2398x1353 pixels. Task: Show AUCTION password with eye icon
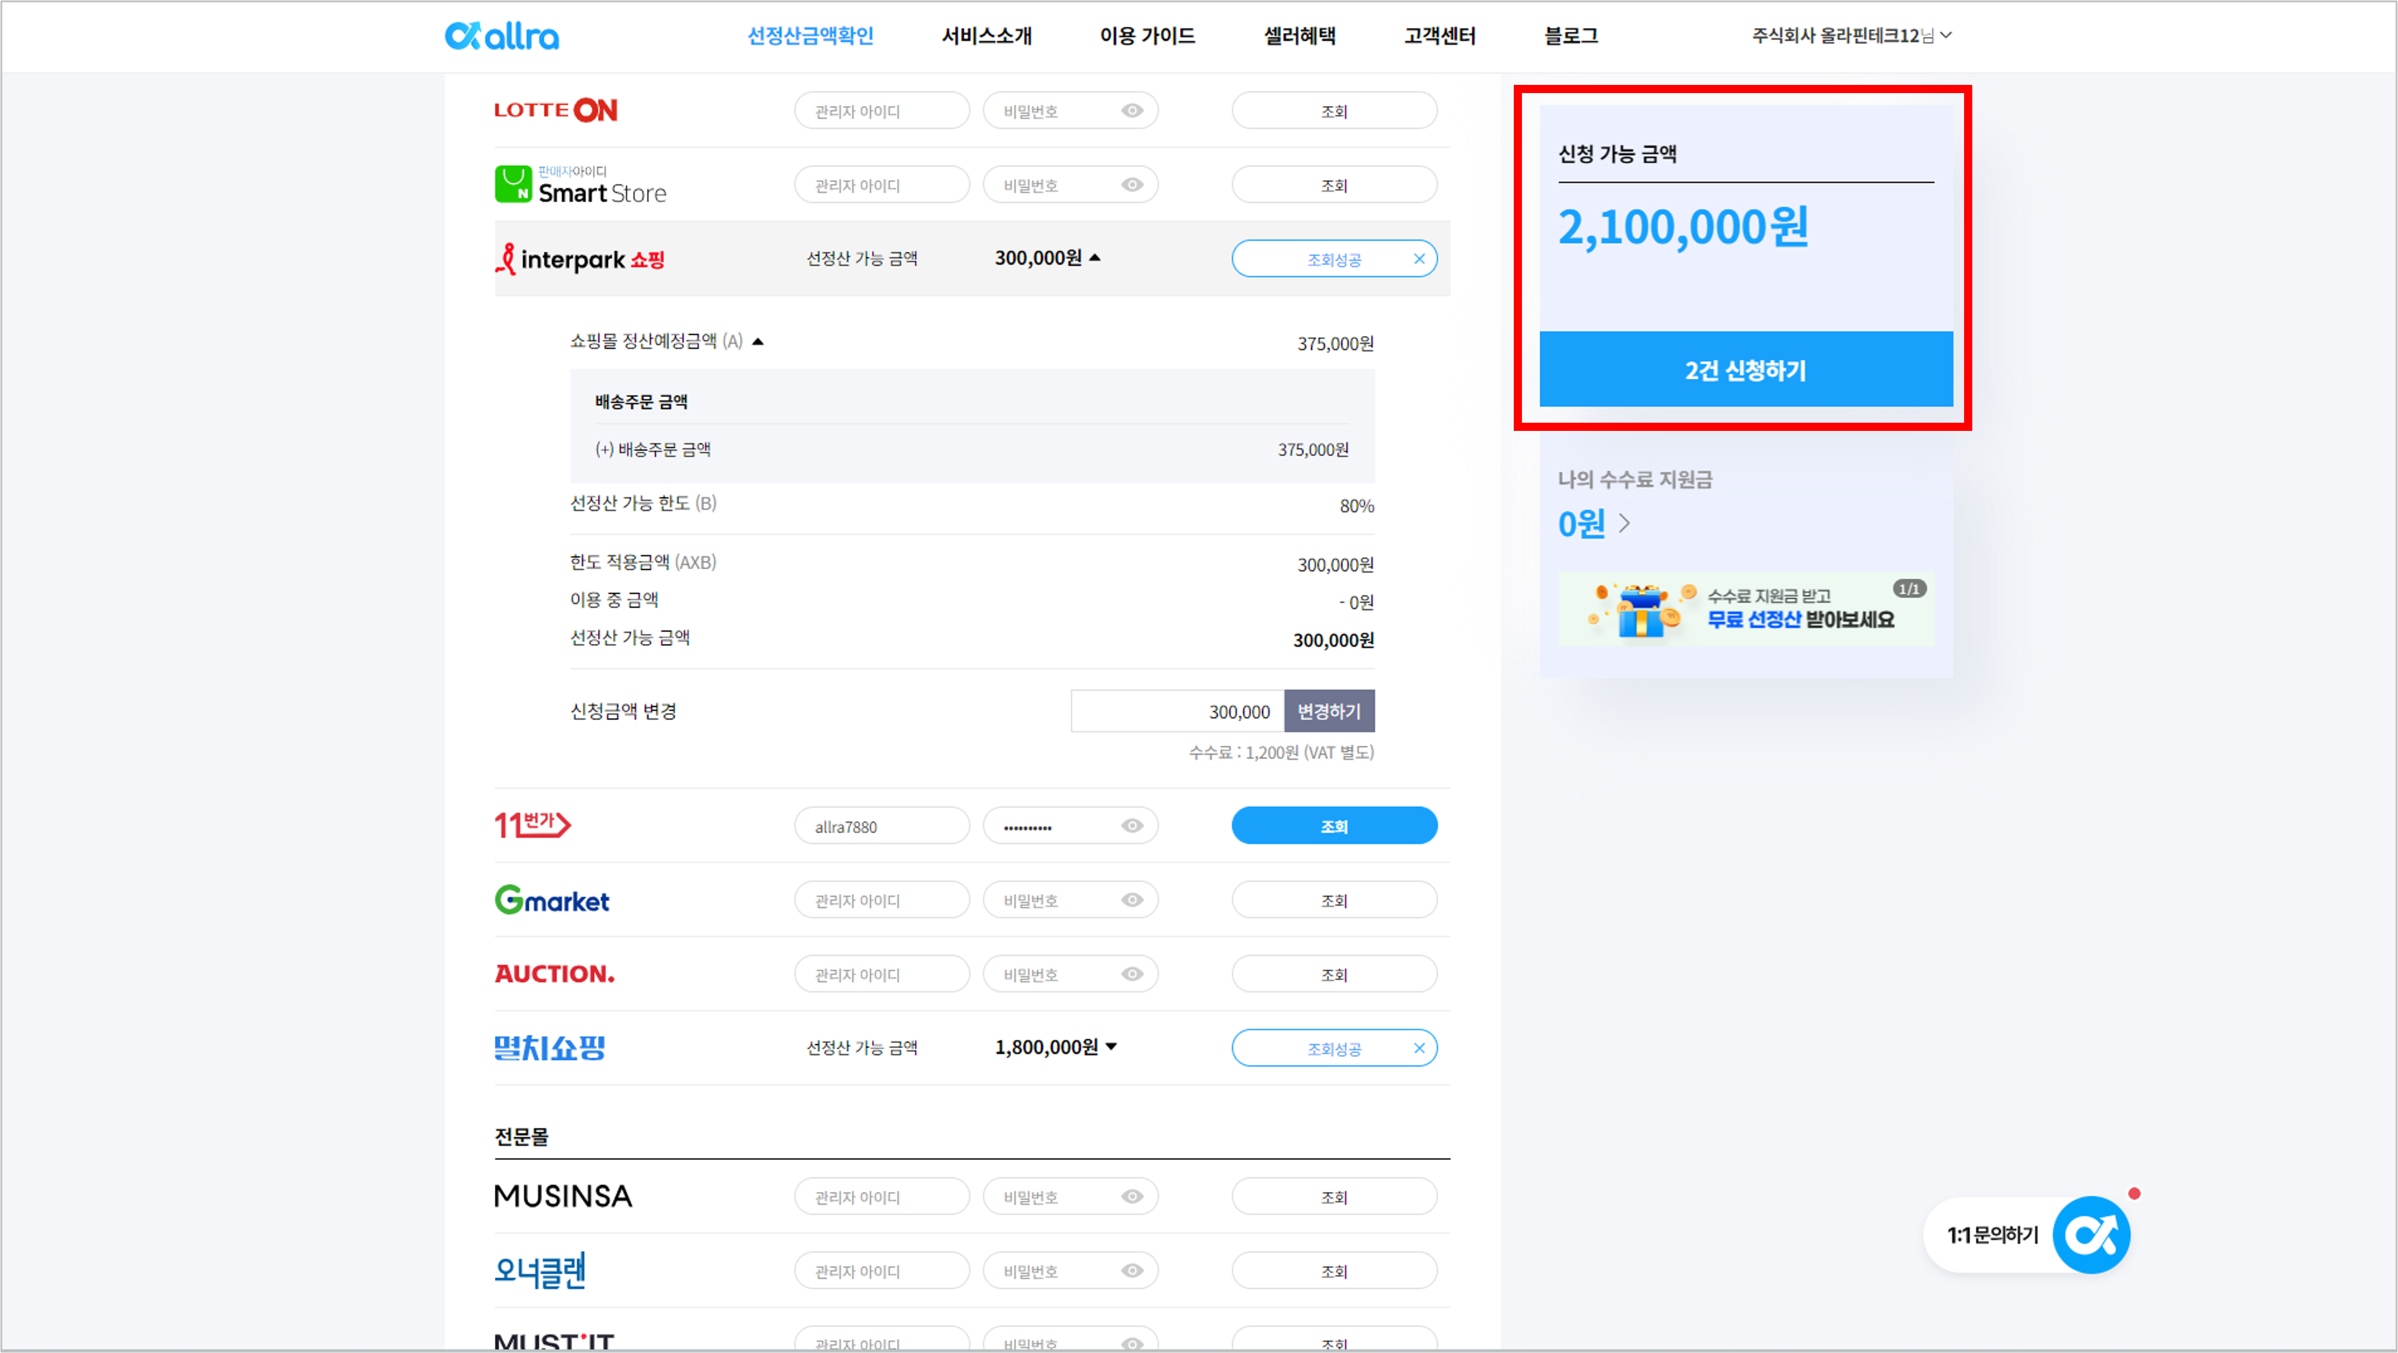1132,974
